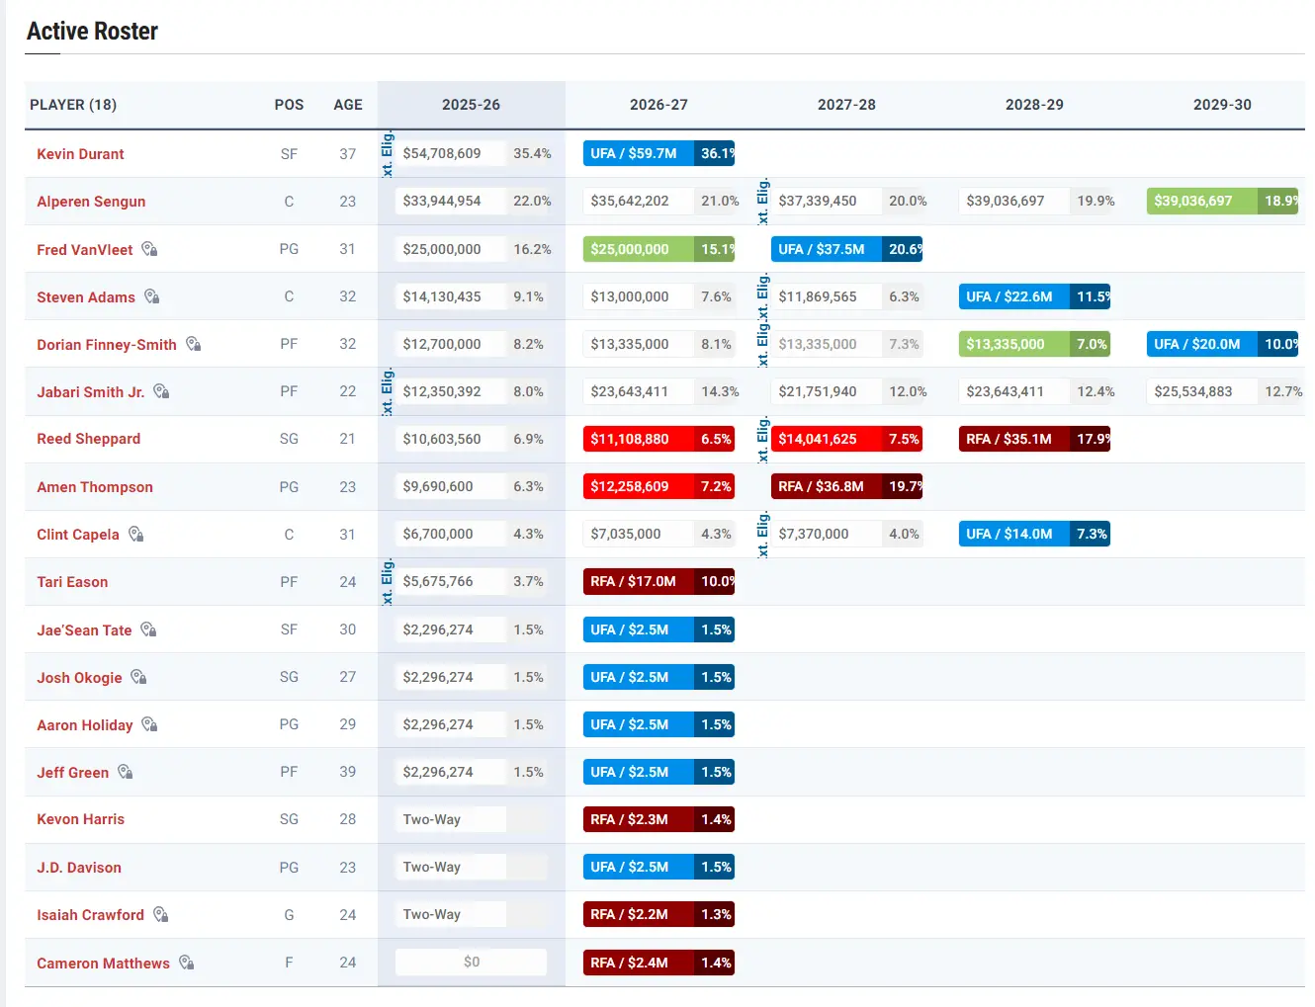
Task: Click the contract icon beside Steven Adams
Action: click(x=152, y=296)
